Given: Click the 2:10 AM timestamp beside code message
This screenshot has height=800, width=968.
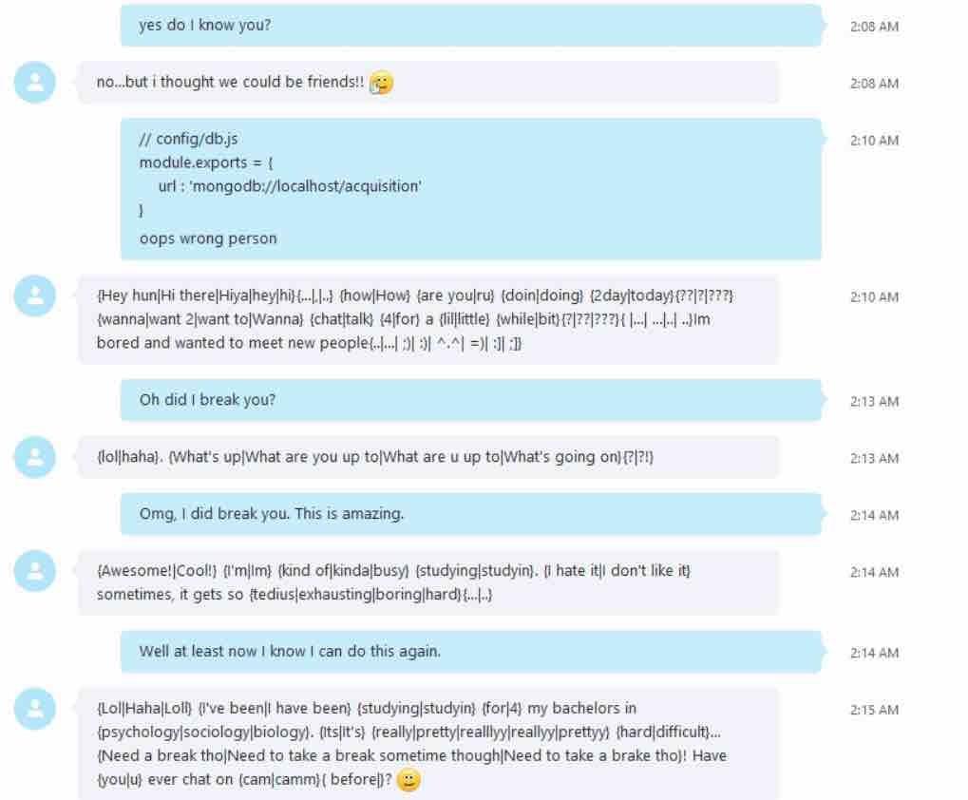Looking at the screenshot, I should click(x=874, y=141).
